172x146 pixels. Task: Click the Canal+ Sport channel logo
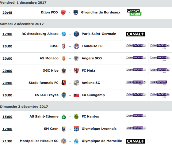tap(134, 12)
